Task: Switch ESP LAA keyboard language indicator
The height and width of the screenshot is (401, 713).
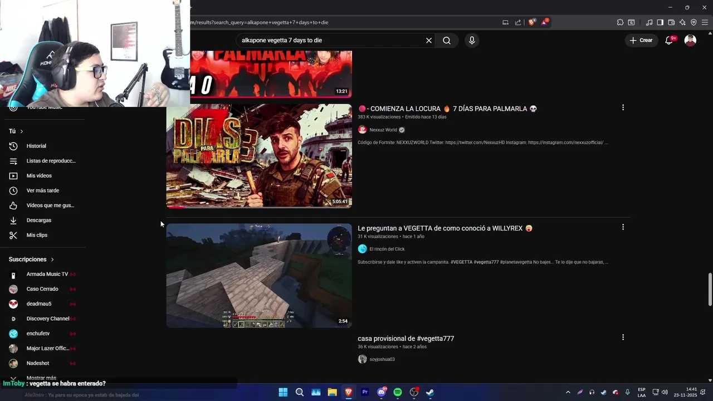Action: (x=642, y=392)
